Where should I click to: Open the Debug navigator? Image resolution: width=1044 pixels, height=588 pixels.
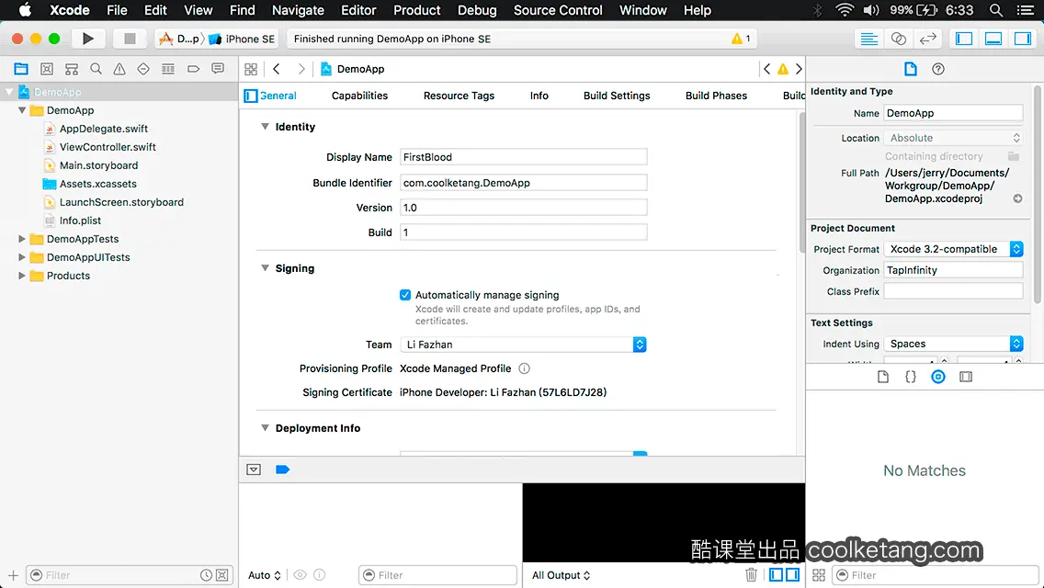tap(168, 69)
